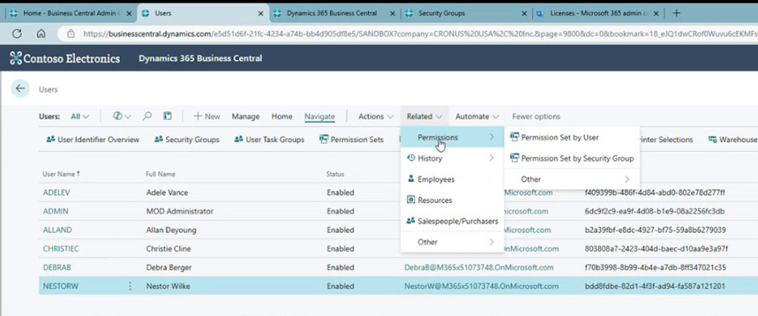Switch to Home Business Central Admin tab
758x316 pixels.
coord(70,13)
